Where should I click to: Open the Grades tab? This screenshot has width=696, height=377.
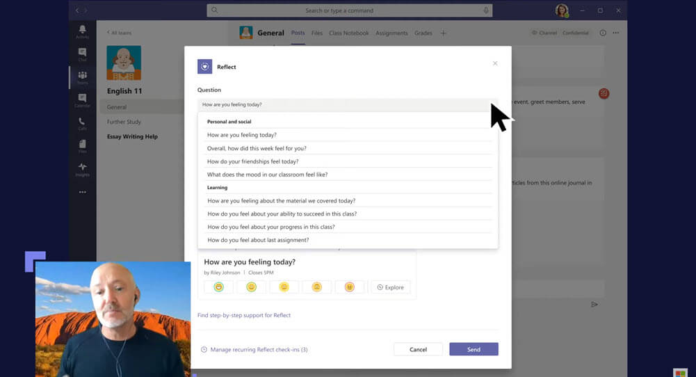[x=423, y=33]
